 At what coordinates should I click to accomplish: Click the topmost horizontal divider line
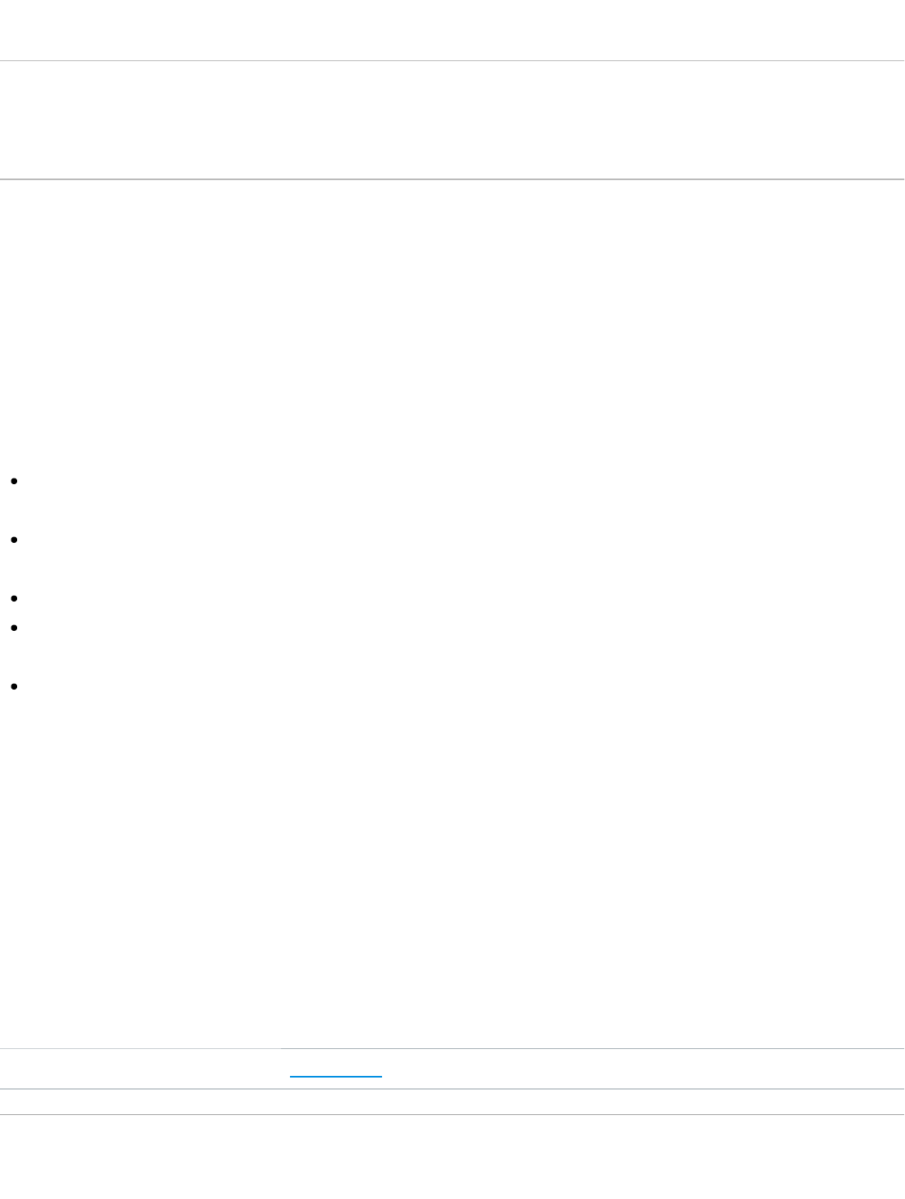coord(452,60)
